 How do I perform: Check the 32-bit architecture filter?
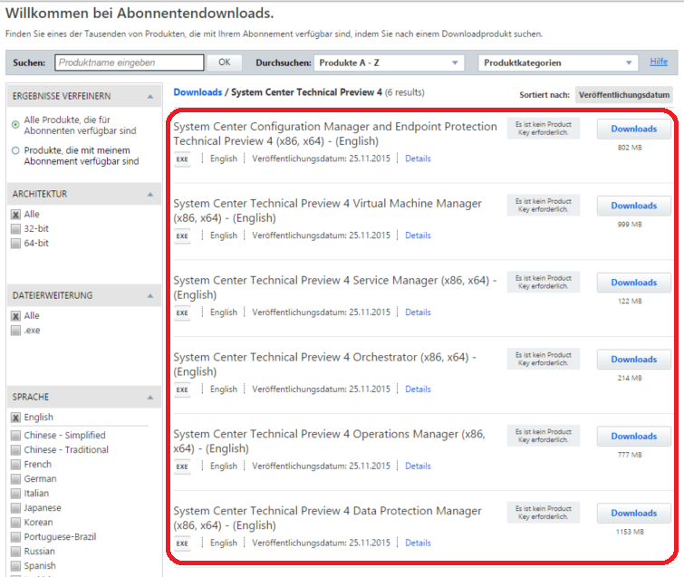tap(15, 229)
